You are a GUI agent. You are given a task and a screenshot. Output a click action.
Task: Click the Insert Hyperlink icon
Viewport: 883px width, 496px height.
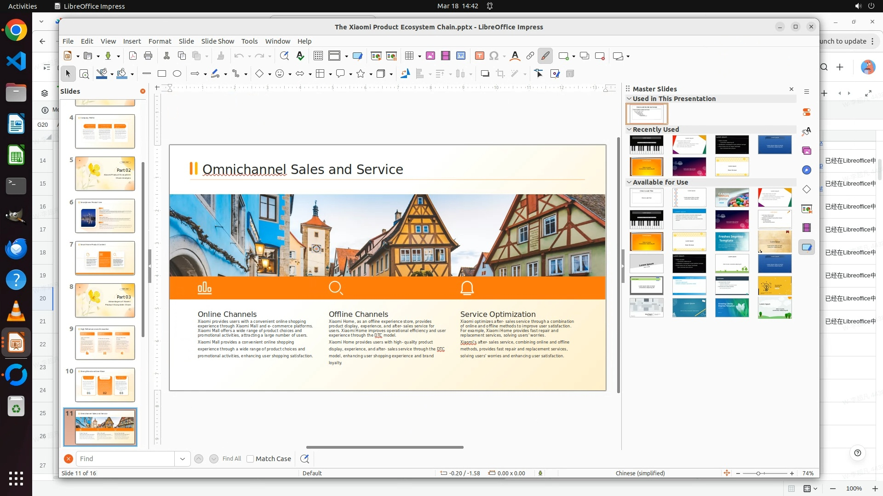[x=530, y=56]
